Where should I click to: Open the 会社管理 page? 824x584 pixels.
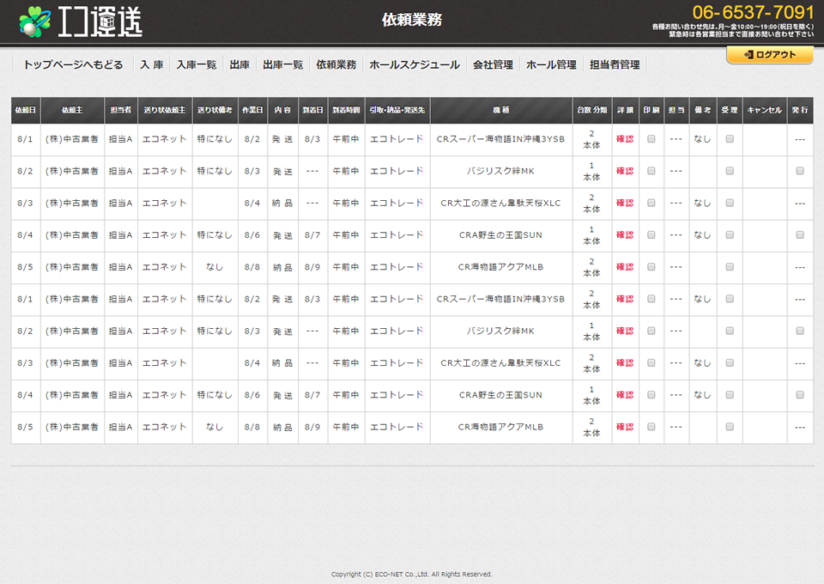(493, 64)
